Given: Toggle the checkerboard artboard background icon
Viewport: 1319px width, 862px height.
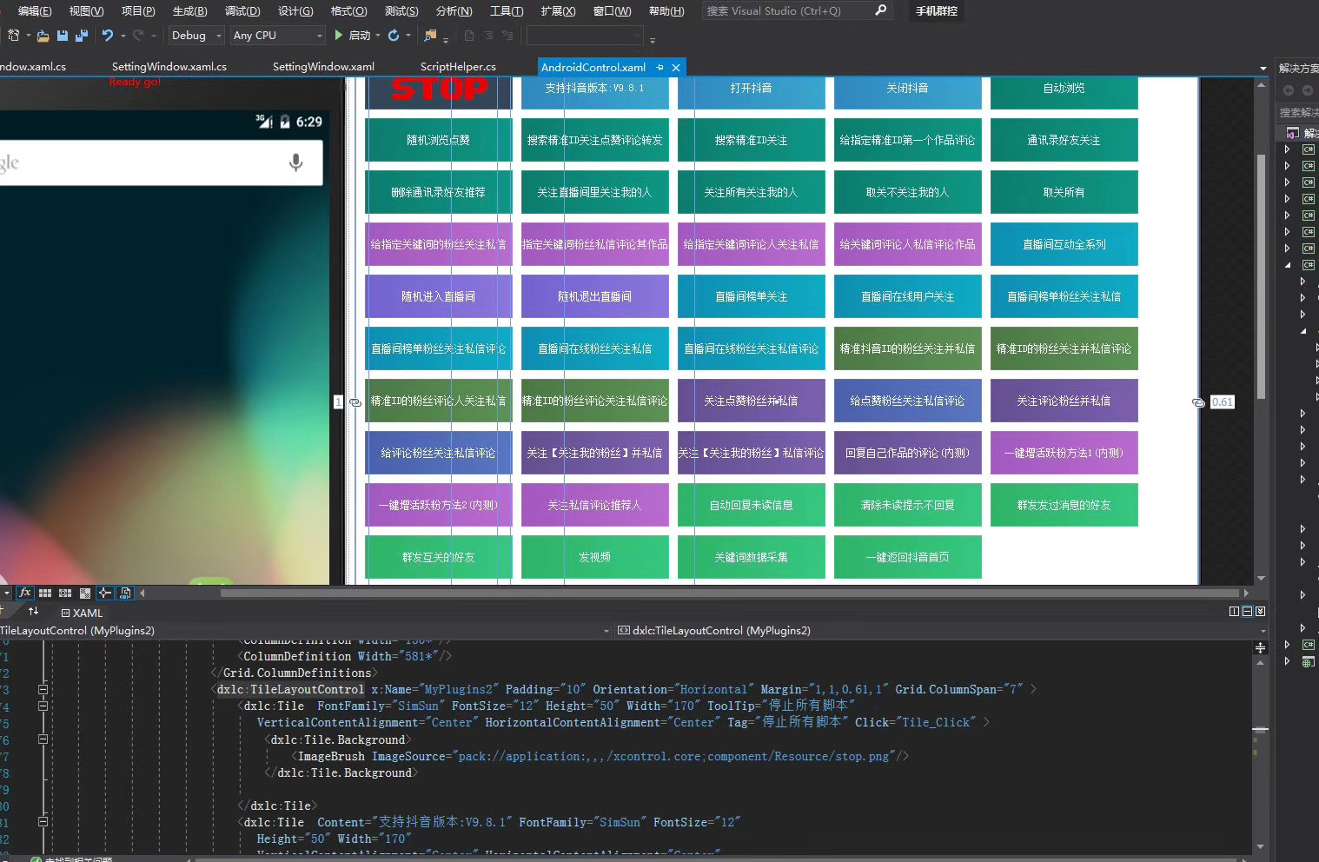Looking at the screenshot, I should 85,593.
